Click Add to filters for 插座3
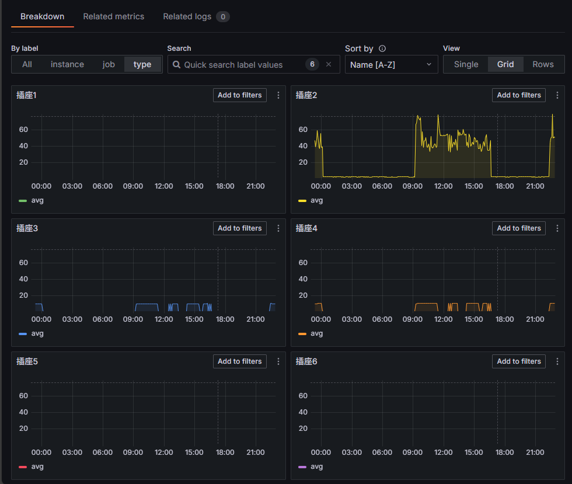Screen dimensions: 572x484 click(239, 228)
